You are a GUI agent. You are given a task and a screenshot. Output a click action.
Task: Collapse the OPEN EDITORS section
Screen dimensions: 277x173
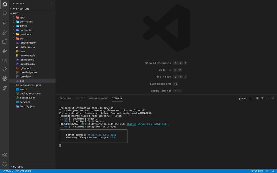pyautogui.click(x=21, y=9)
